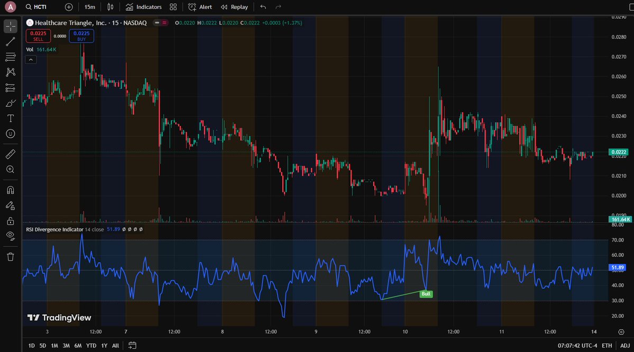The height and width of the screenshot is (352, 634).
Task: Add symbol to compare with plus icon
Action: tap(69, 7)
